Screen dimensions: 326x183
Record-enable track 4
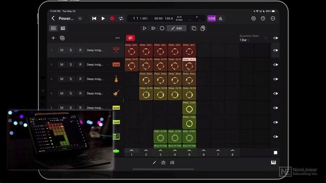click(80, 94)
